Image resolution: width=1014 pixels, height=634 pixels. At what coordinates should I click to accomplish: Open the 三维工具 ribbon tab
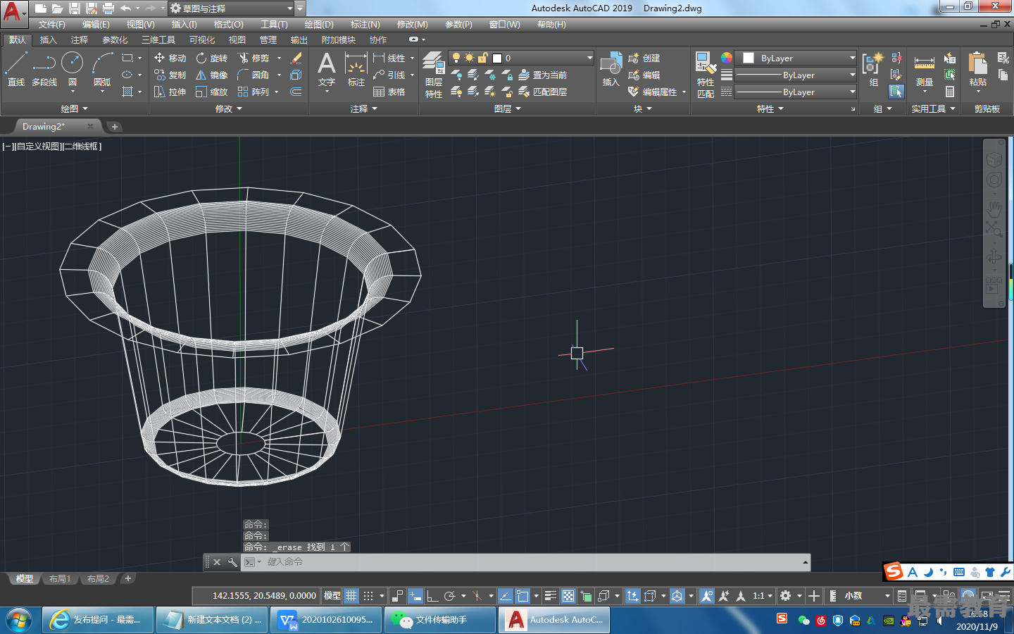point(158,39)
